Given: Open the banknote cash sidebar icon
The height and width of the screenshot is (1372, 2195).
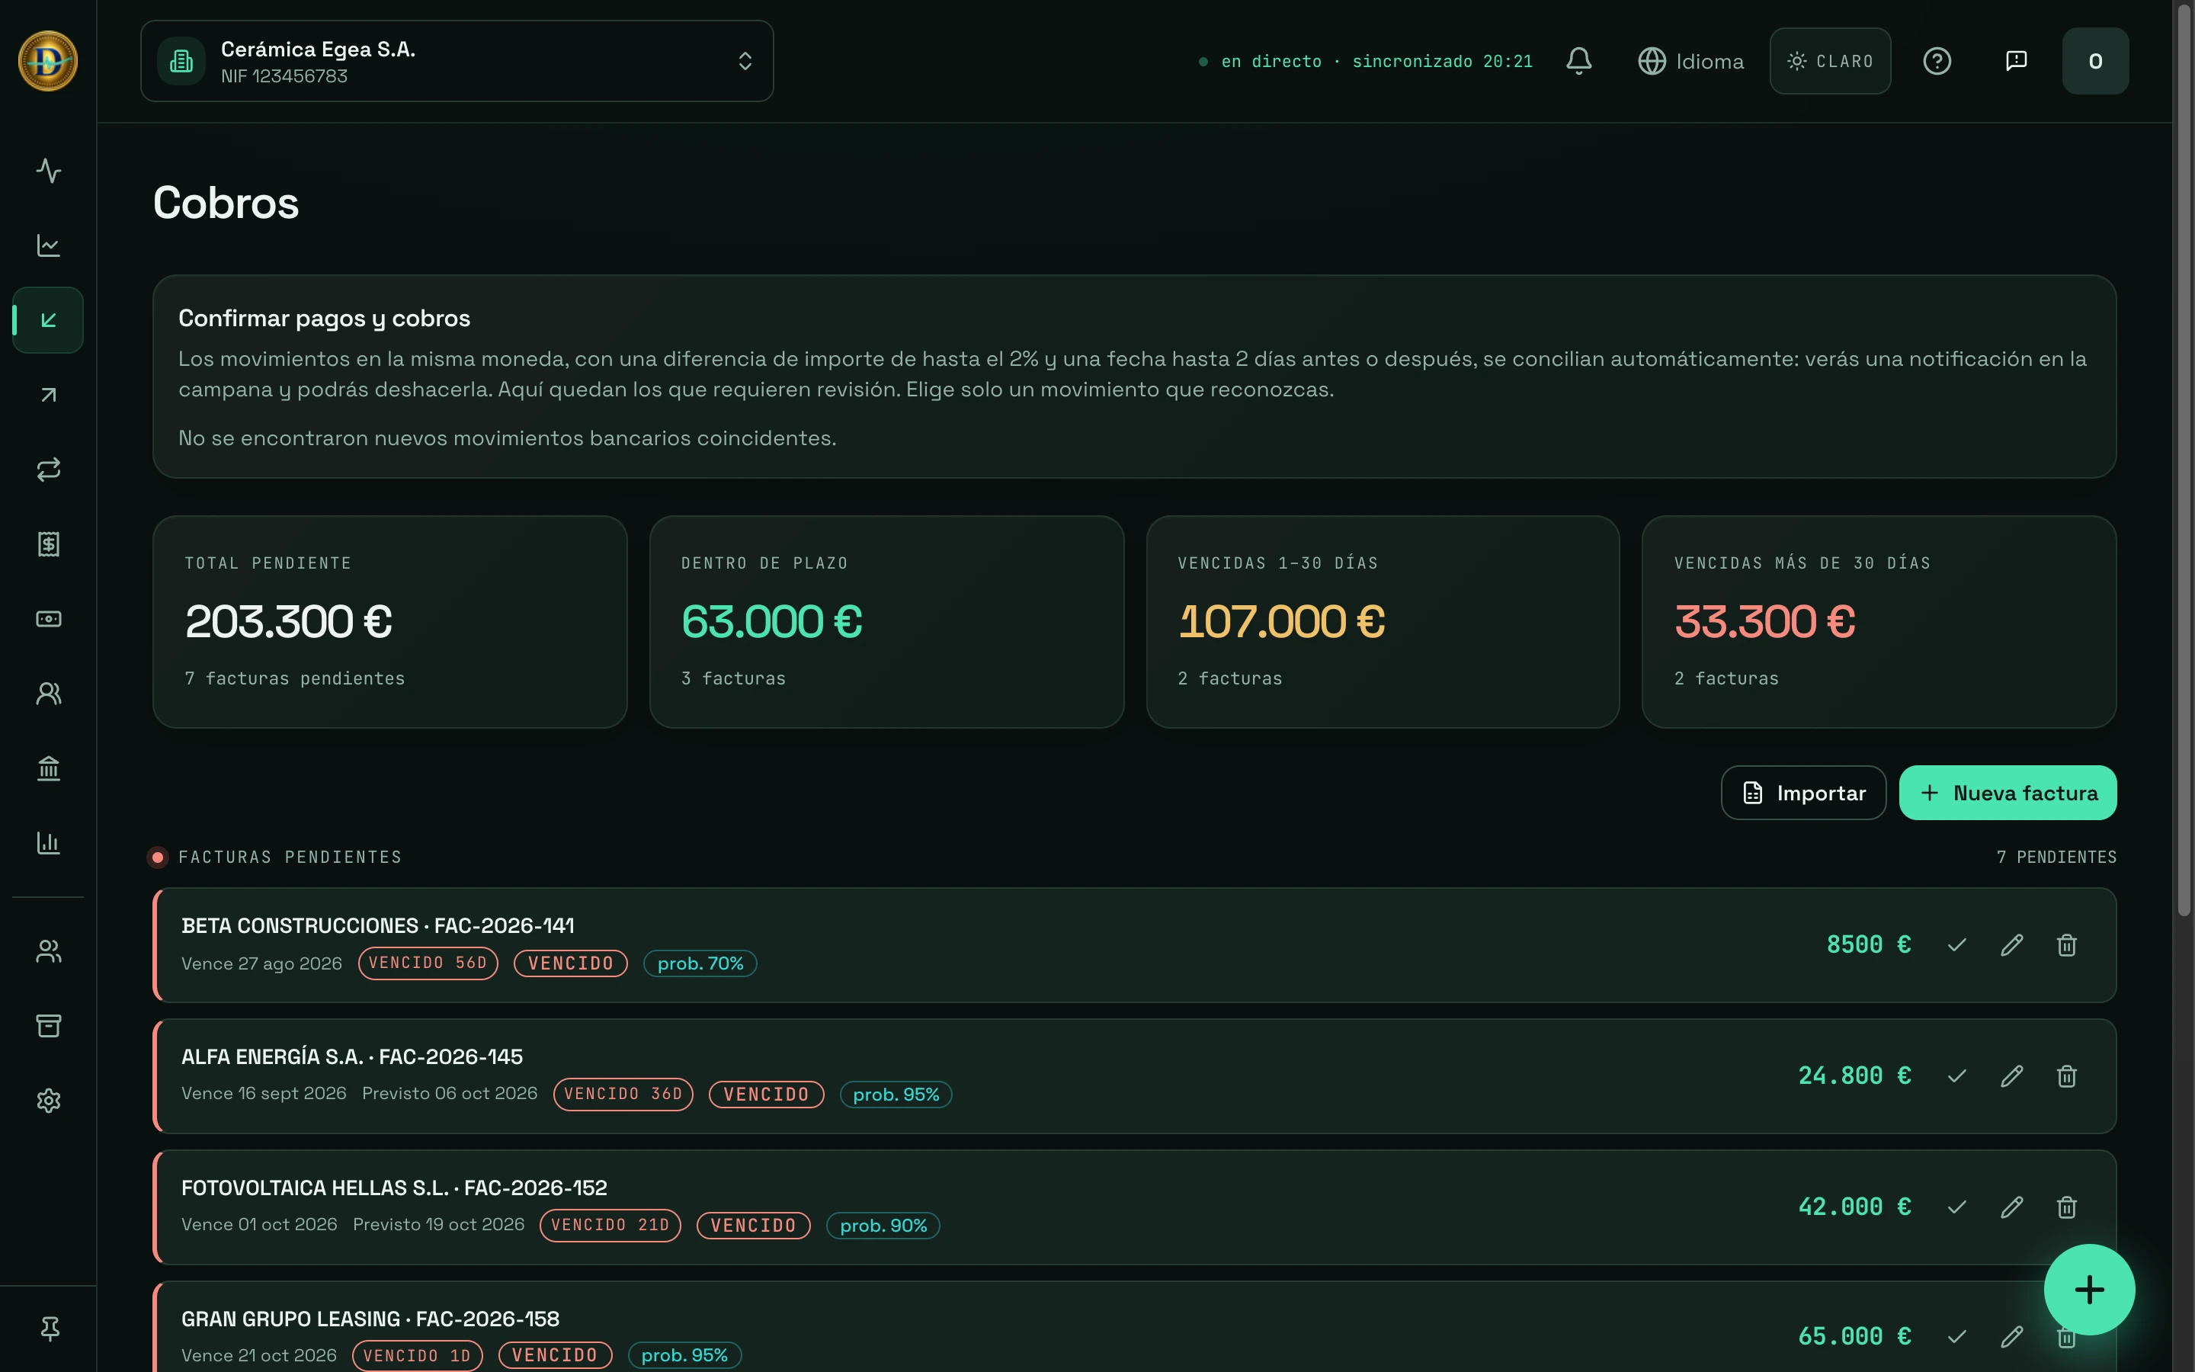Looking at the screenshot, I should 48,619.
